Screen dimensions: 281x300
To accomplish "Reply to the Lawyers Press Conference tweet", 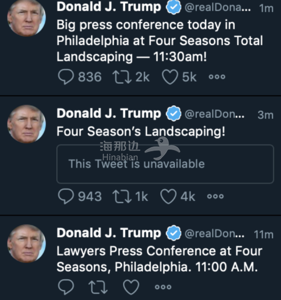I will (x=66, y=287).
